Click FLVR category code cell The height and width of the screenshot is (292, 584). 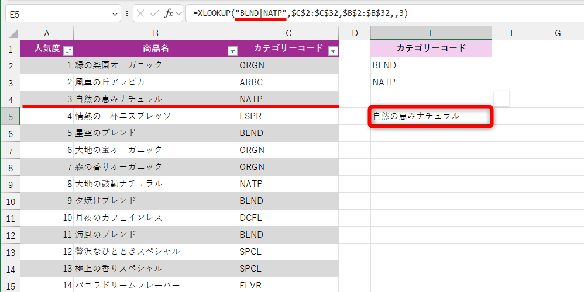288,286
